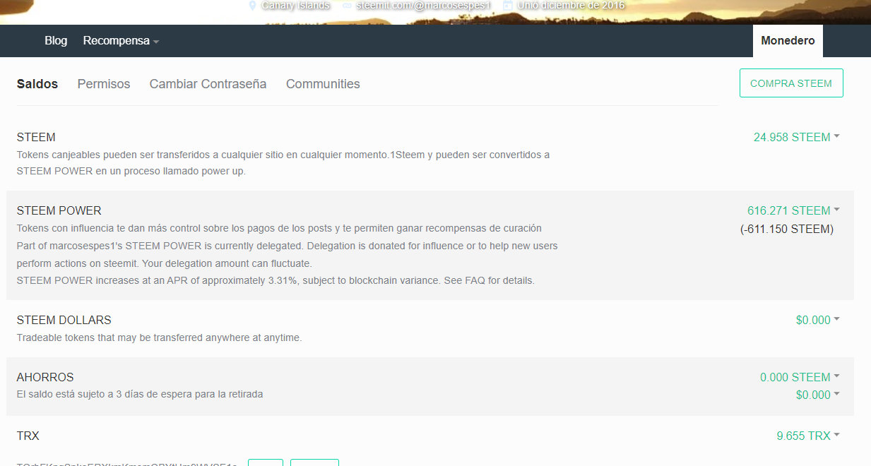Click the steemit.com/@marcosespes1 profile link
This screenshot has height=466, width=871.
tap(423, 5)
